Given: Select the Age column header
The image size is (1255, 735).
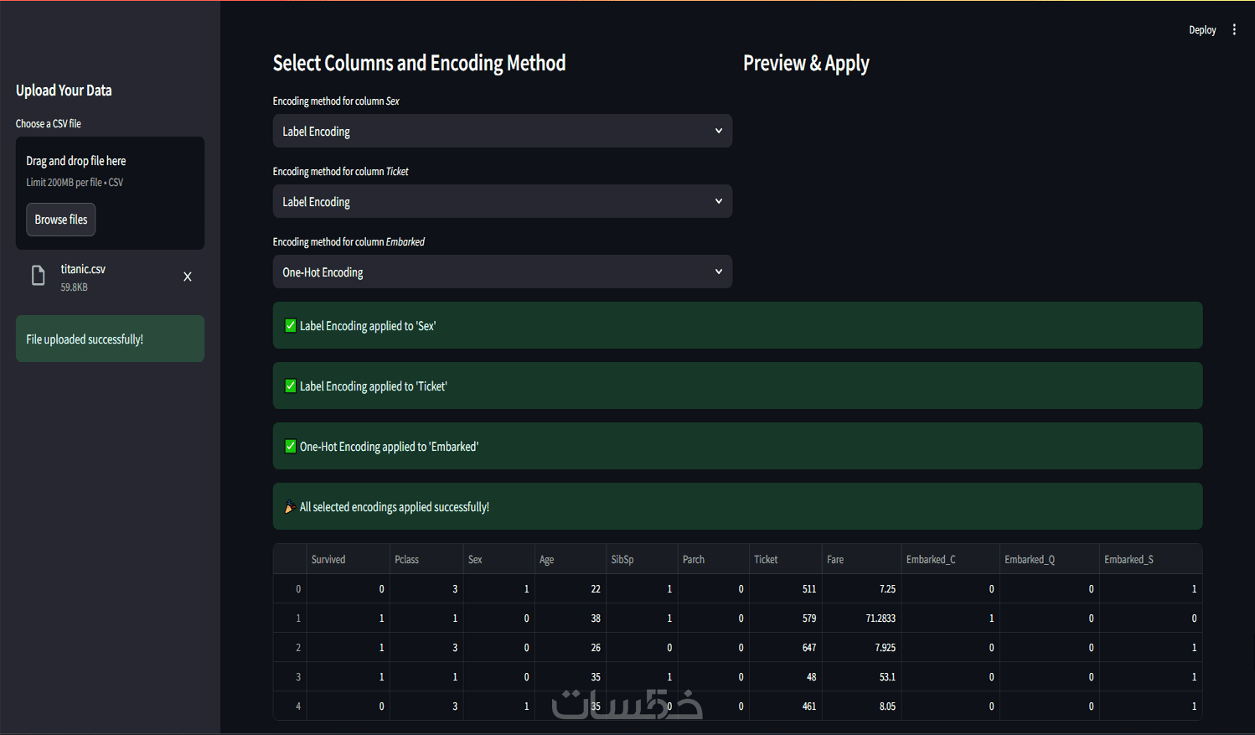Looking at the screenshot, I should (546, 560).
